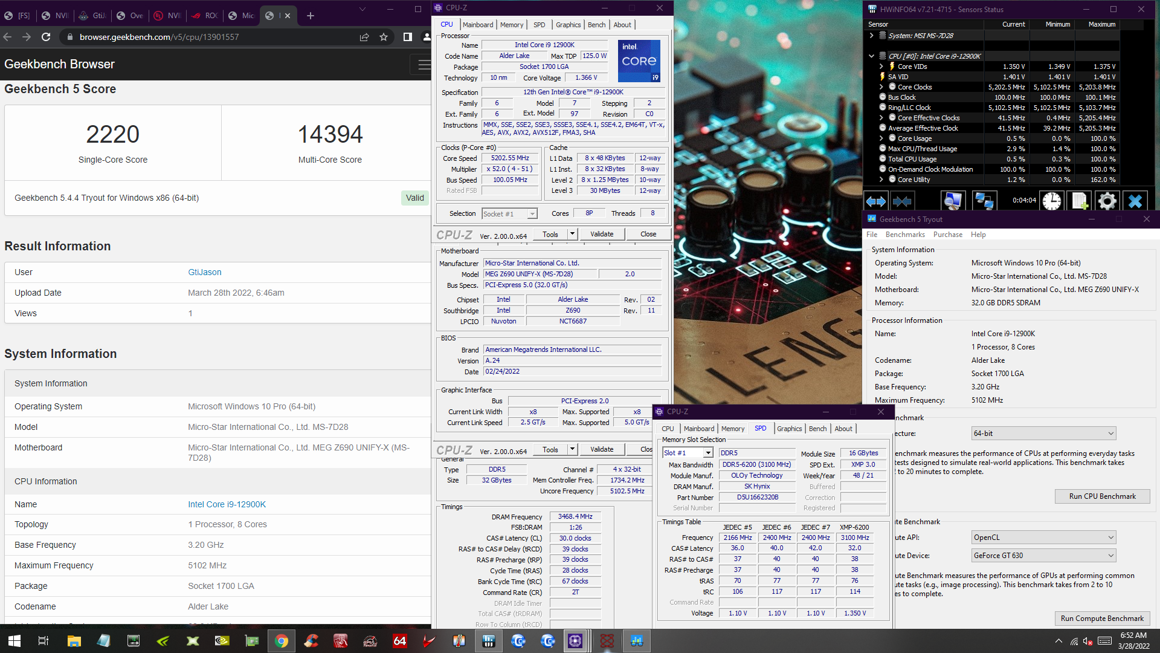Image resolution: width=1160 pixels, height=653 pixels.
Task: Open CPU-Z purple chip taskbar icon
Action: [x=575, y=641]
